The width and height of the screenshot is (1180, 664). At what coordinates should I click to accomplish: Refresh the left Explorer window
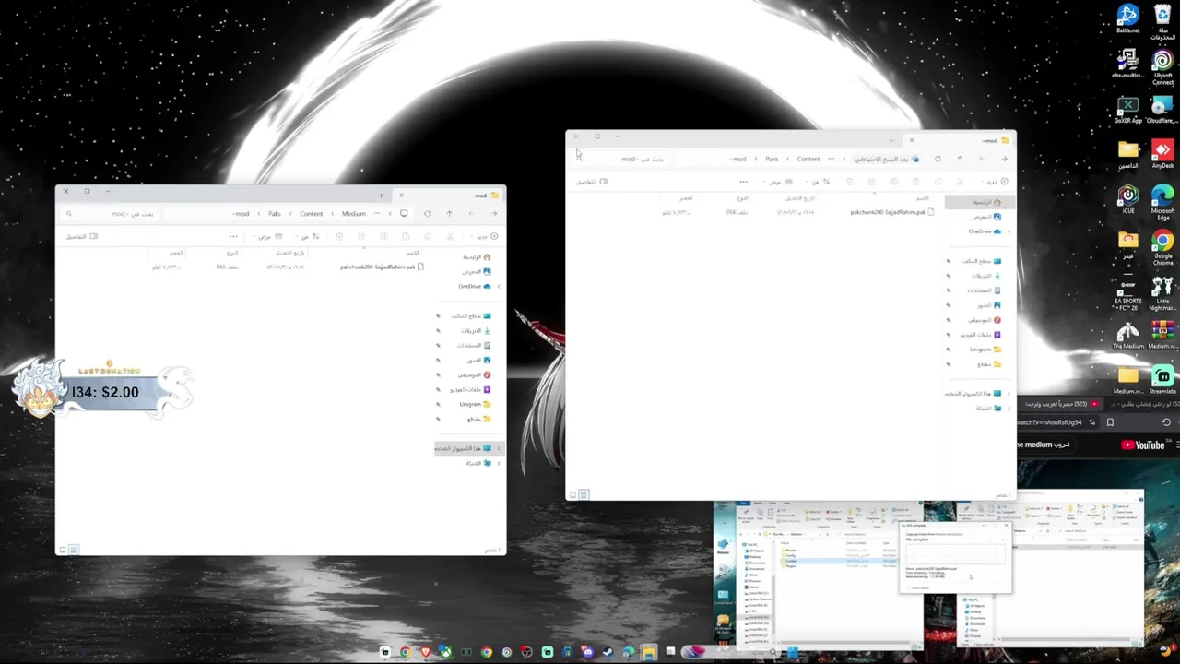(427, 214)
